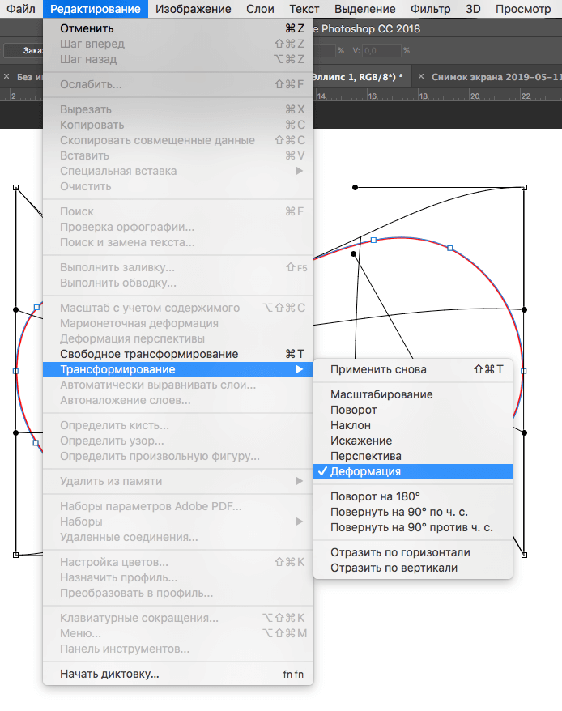Open the Фильтр menu in the menu bar
Screen dimensions: 562x711
(430, 9)
